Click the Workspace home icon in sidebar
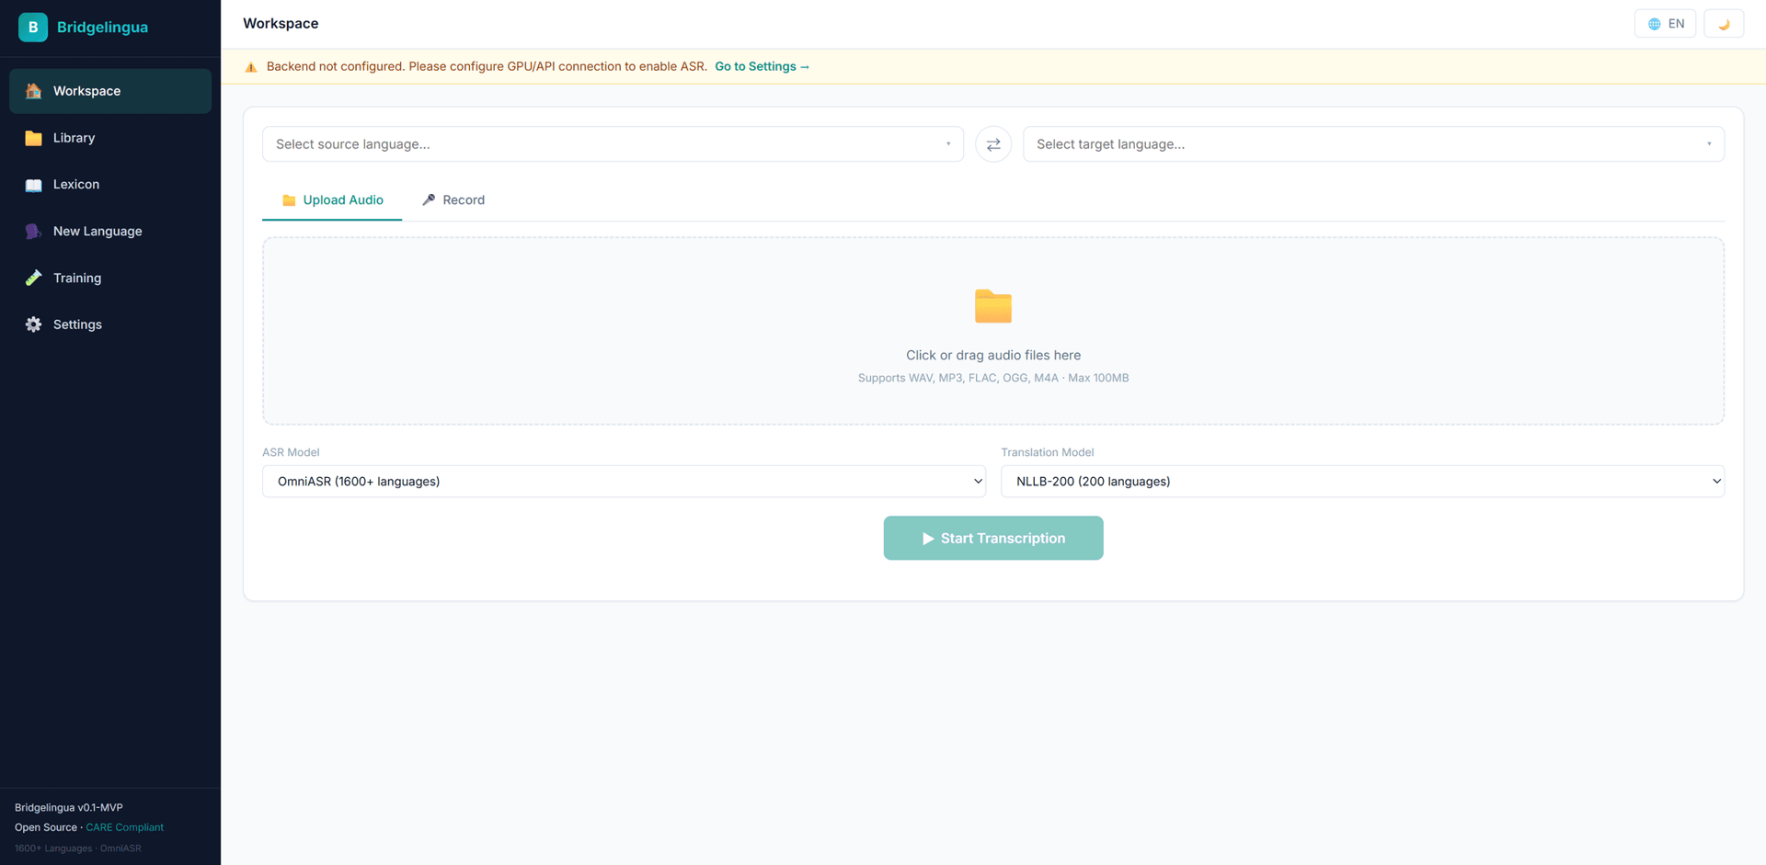This screenshot has width=1766, height=865. pyautogui.click(x=34, y=91)
